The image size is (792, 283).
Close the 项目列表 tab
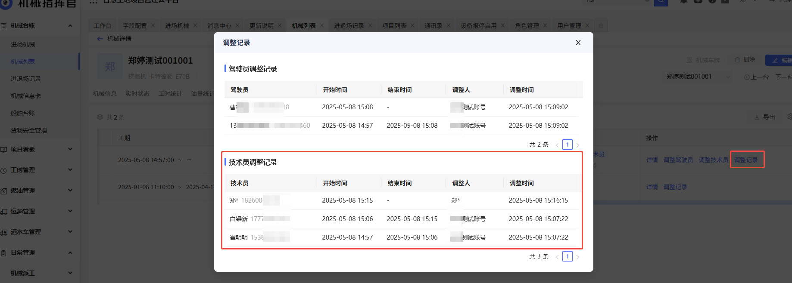coord(412,25)
